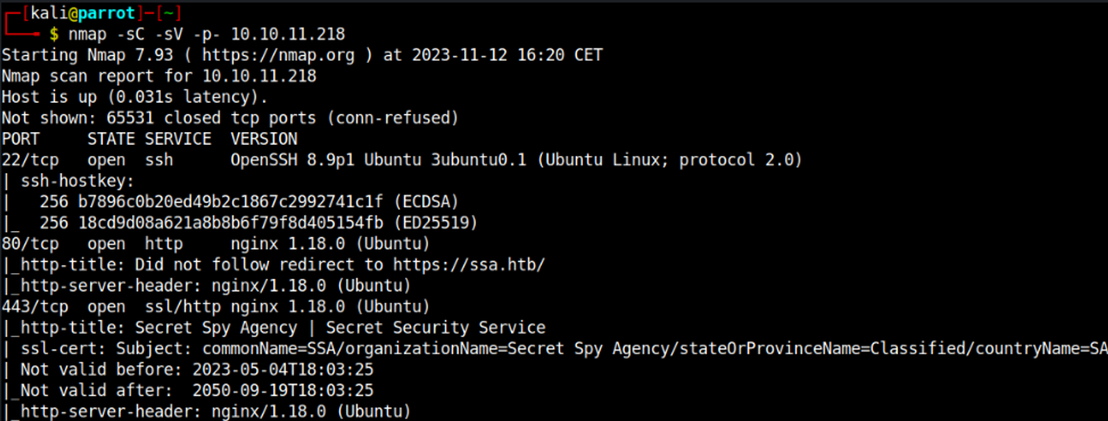Click the yellow dollar sign shell prompt

[x=54, y=34]
